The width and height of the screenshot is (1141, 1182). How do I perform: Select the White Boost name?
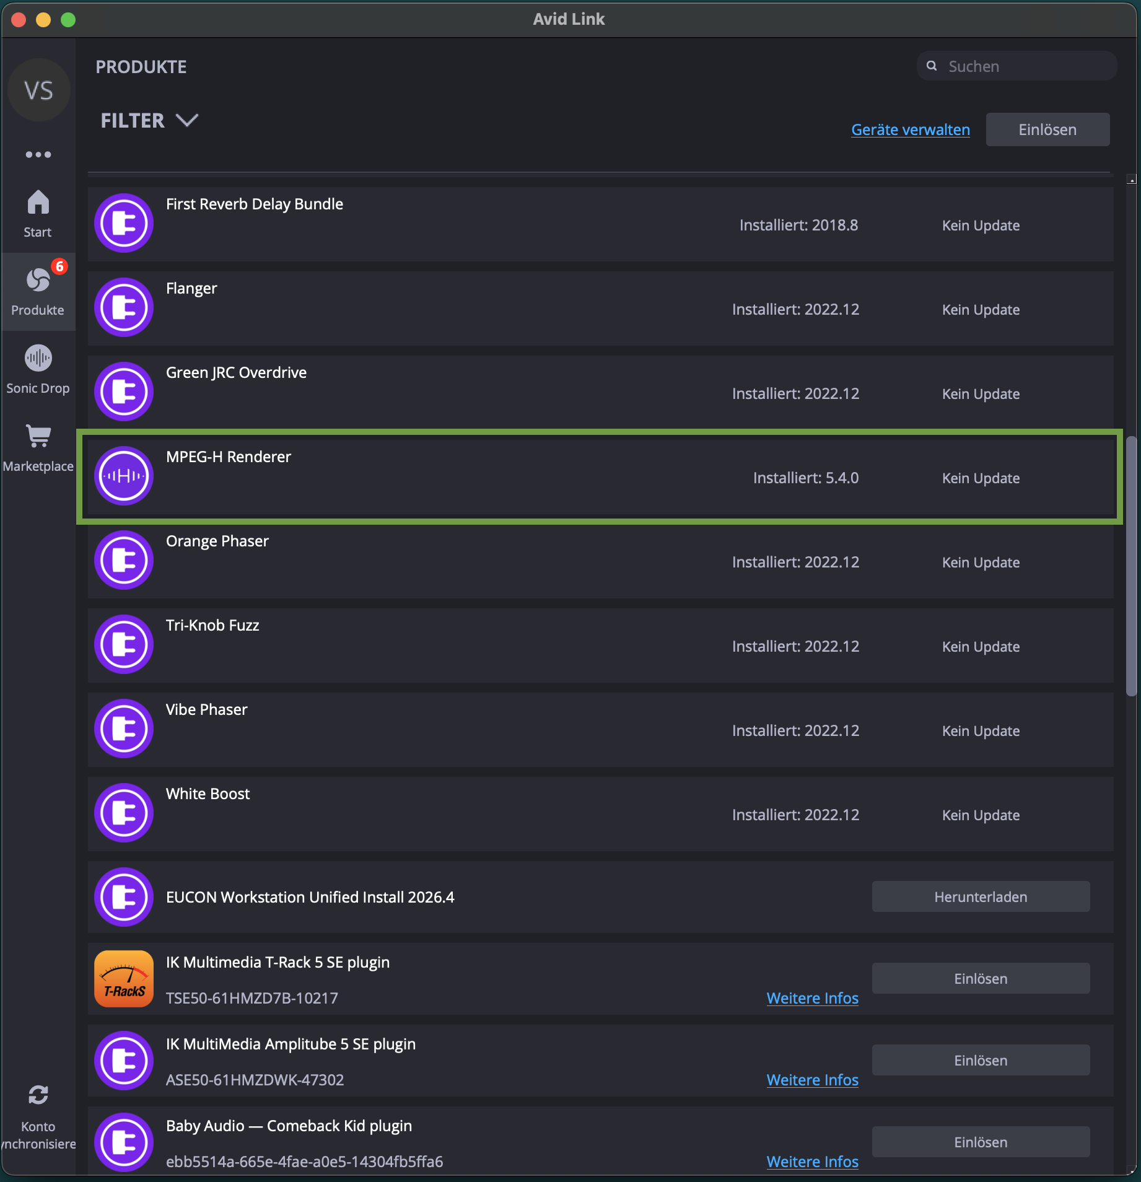coord(208,794)
